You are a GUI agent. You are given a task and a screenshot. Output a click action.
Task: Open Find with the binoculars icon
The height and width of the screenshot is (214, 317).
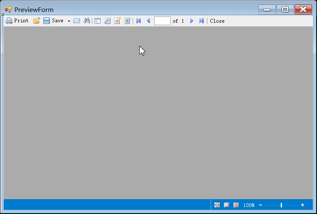click(x=87, y=21)
